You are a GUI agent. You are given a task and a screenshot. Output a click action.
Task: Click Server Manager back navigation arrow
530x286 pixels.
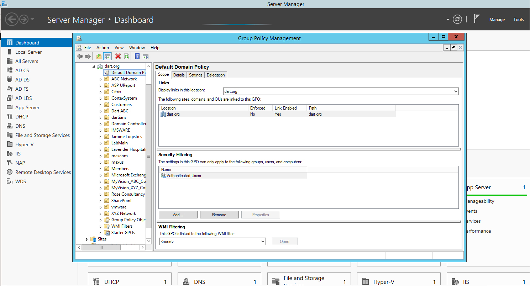pyautogui.click(x=12, y=19)
